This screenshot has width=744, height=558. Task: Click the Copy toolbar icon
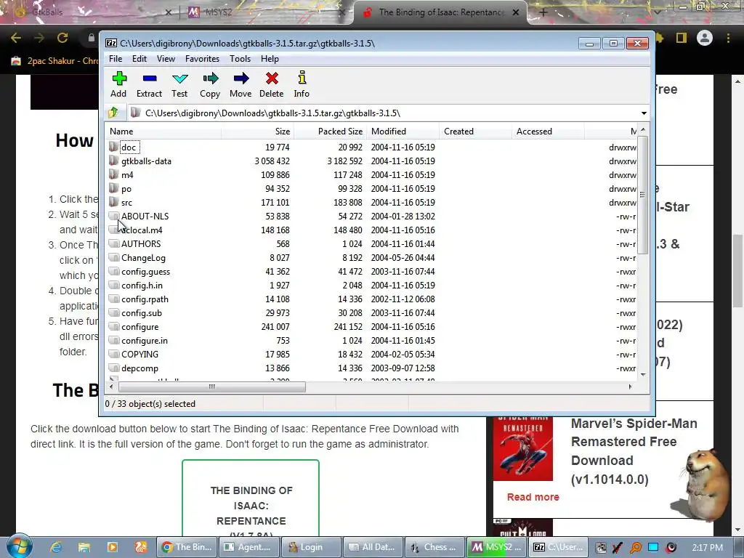point(210,78)
